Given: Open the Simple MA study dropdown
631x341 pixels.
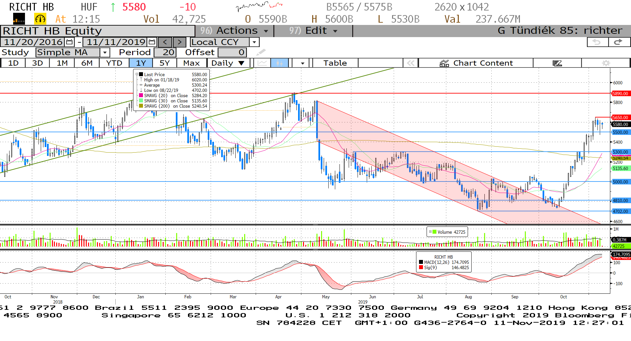Looking at the screenshot, I should tap(105, 52).
